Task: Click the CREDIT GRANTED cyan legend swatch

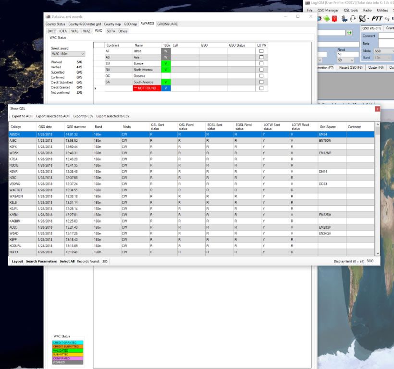Action: click(x=68, y=343)
